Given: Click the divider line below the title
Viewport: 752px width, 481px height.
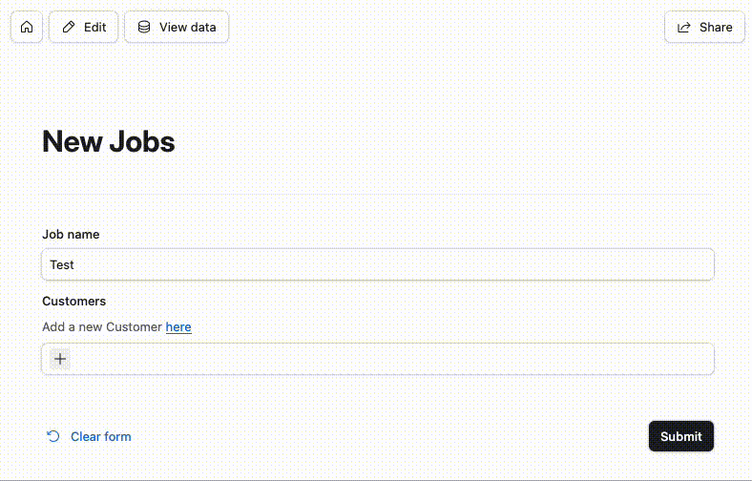Looking at the screenshot, I should (x=378, y=194).
